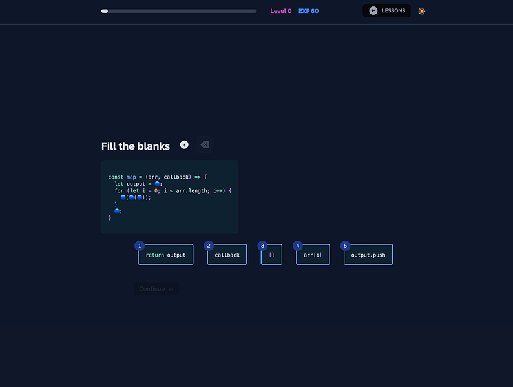Click the blank before the final semicolon
513x387 pixels.
pos(117,211)
